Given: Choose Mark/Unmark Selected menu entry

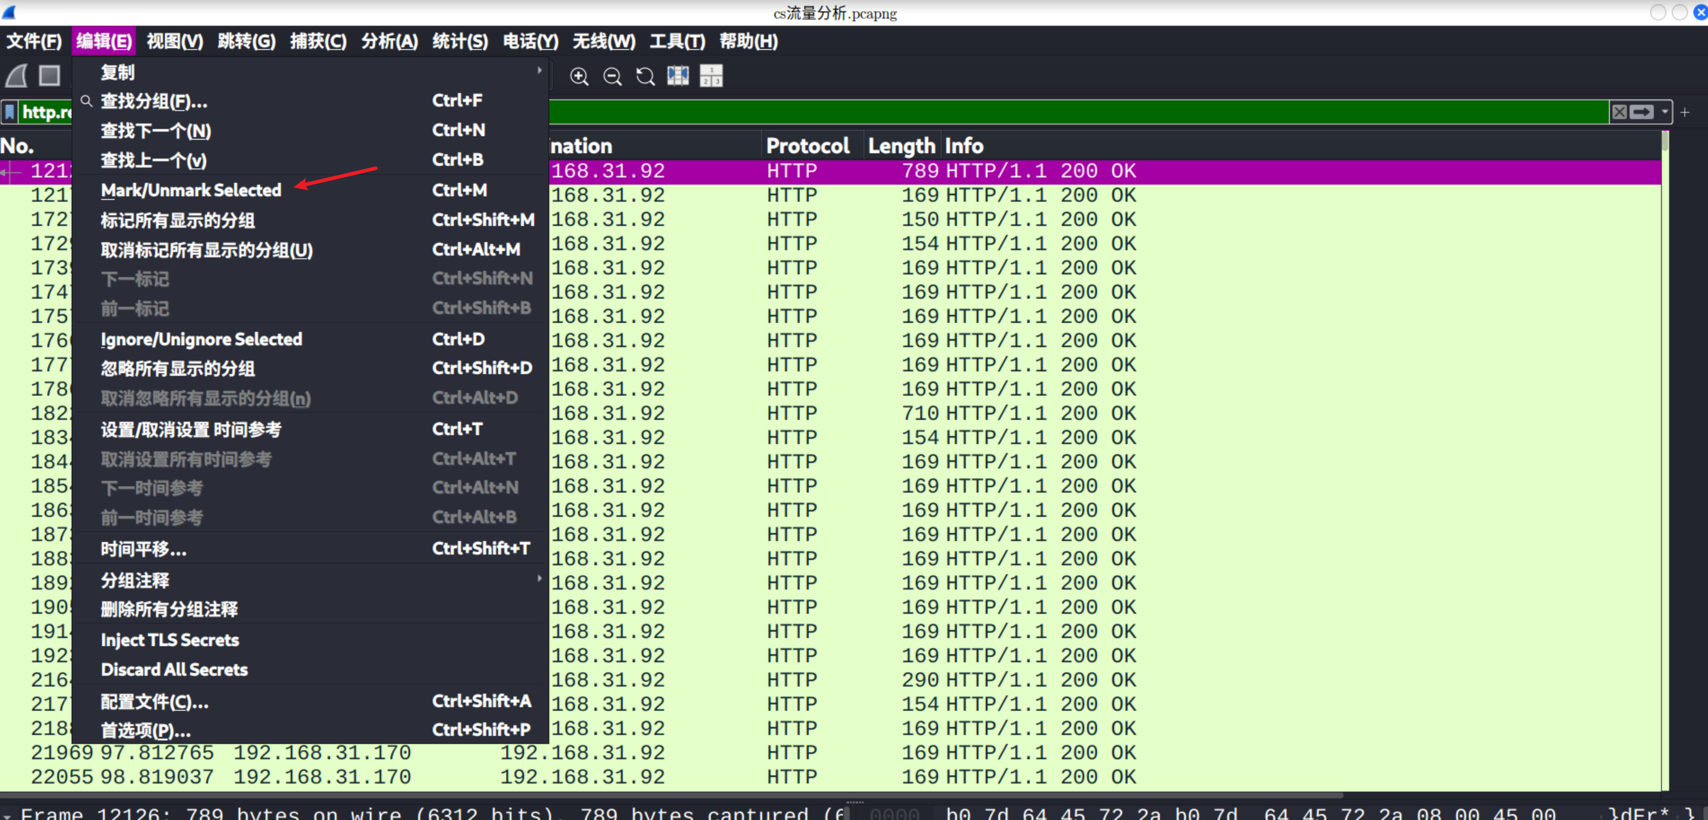Looking at the screenshot, I should point(191,190).
